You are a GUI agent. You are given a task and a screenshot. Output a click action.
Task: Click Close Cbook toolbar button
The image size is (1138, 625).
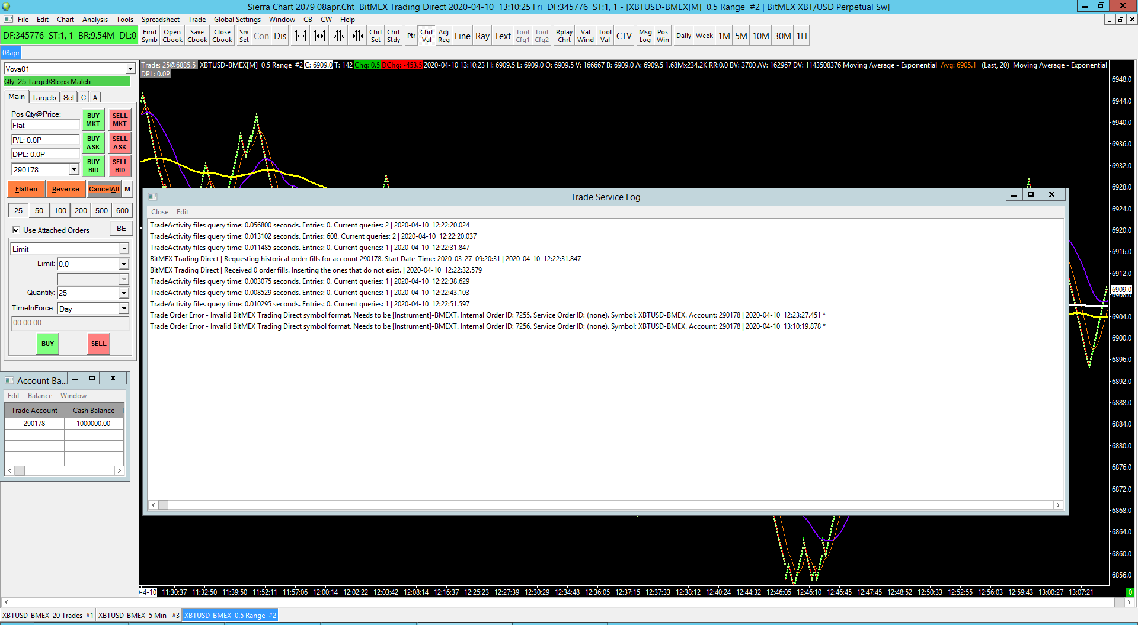[x=222, y=36]
